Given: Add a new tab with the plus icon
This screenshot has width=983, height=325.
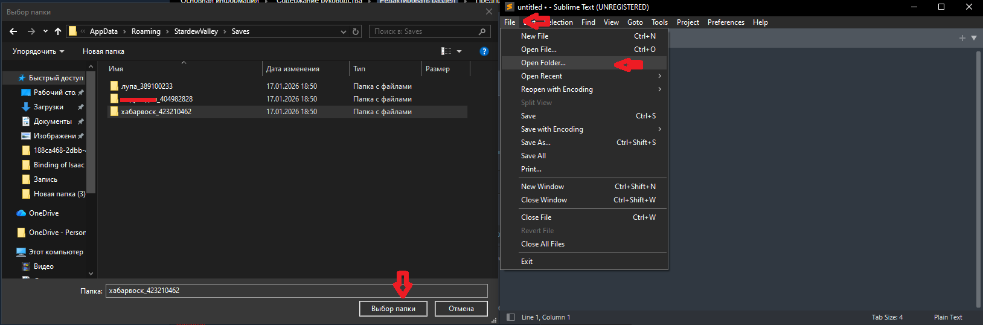Looking at the screenshot, I should pyautogui.click(x=962, y=38).
